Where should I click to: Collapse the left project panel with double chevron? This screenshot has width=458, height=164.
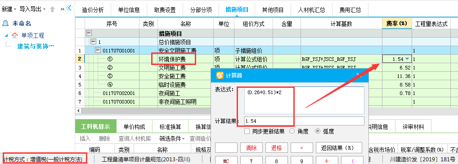click(69, 8)
